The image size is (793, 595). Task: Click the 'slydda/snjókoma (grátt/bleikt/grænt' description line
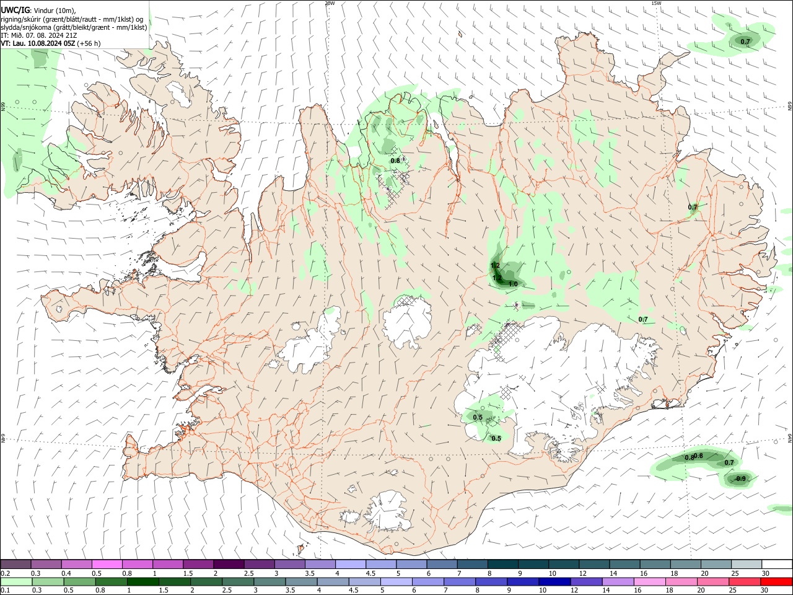74,27
